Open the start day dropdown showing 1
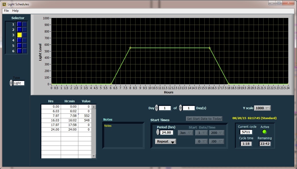This screenshot has width=297, height=169. [202, 133]
